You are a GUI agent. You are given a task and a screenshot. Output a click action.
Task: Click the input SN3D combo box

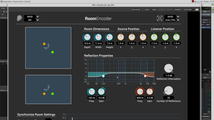(30, 17)
